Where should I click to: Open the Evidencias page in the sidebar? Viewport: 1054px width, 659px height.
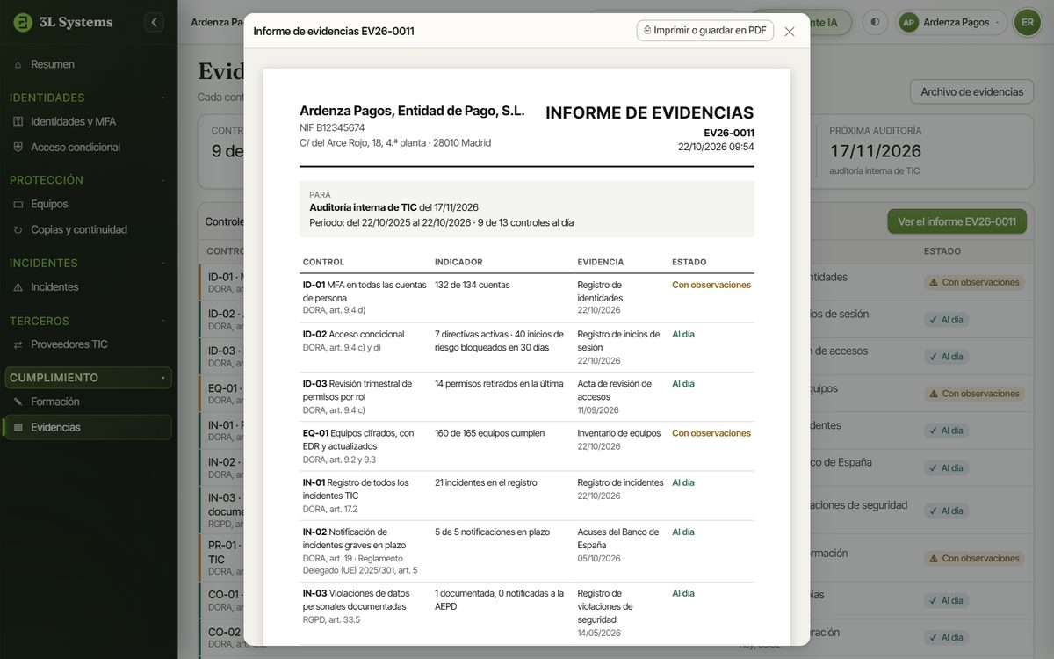[87, 427]
